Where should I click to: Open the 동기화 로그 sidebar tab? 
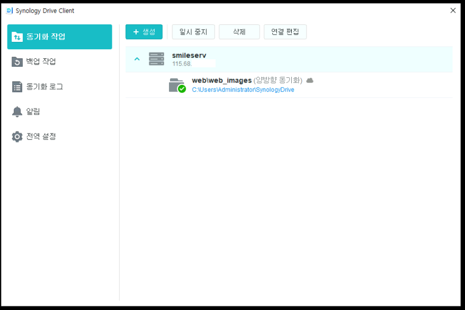pos(60,86)
